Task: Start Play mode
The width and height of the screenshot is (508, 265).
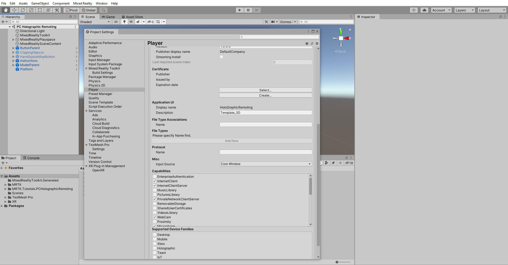Action: [x=240, y=10]
